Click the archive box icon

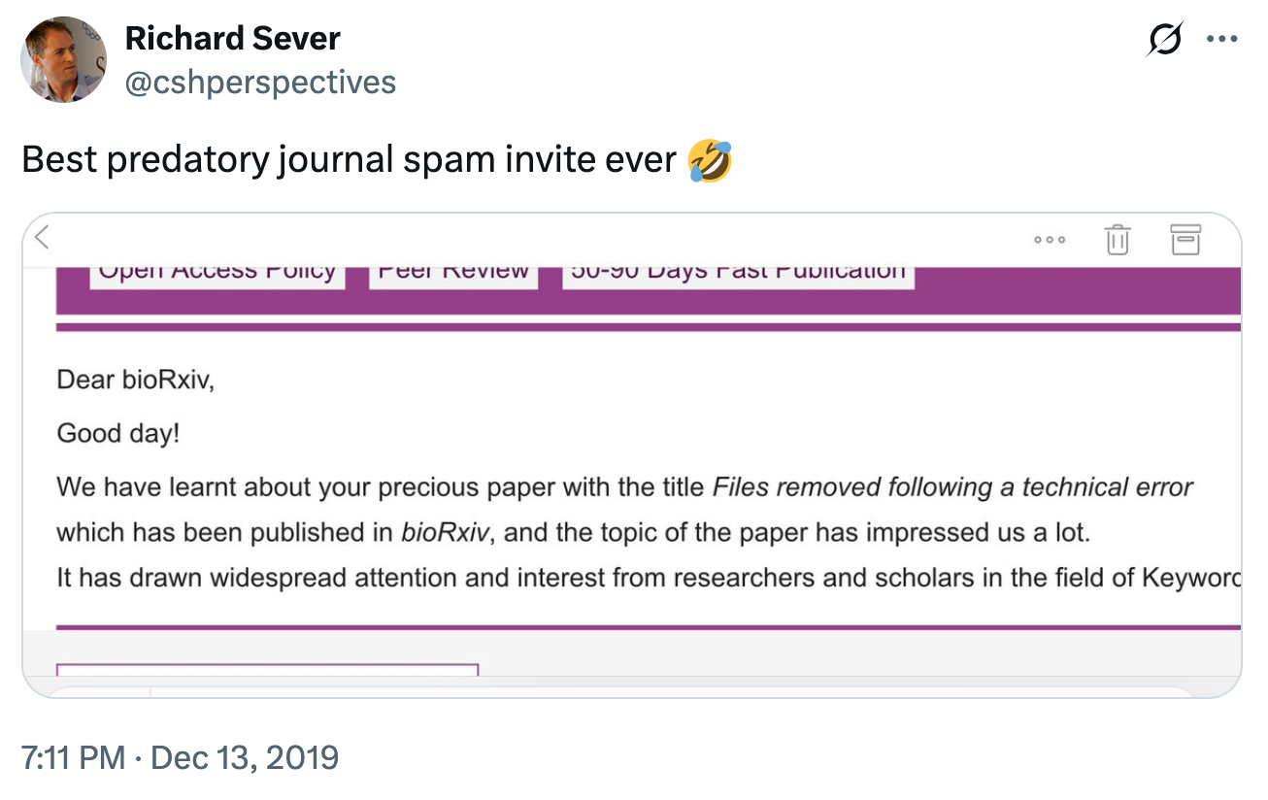coord(1185,238)
